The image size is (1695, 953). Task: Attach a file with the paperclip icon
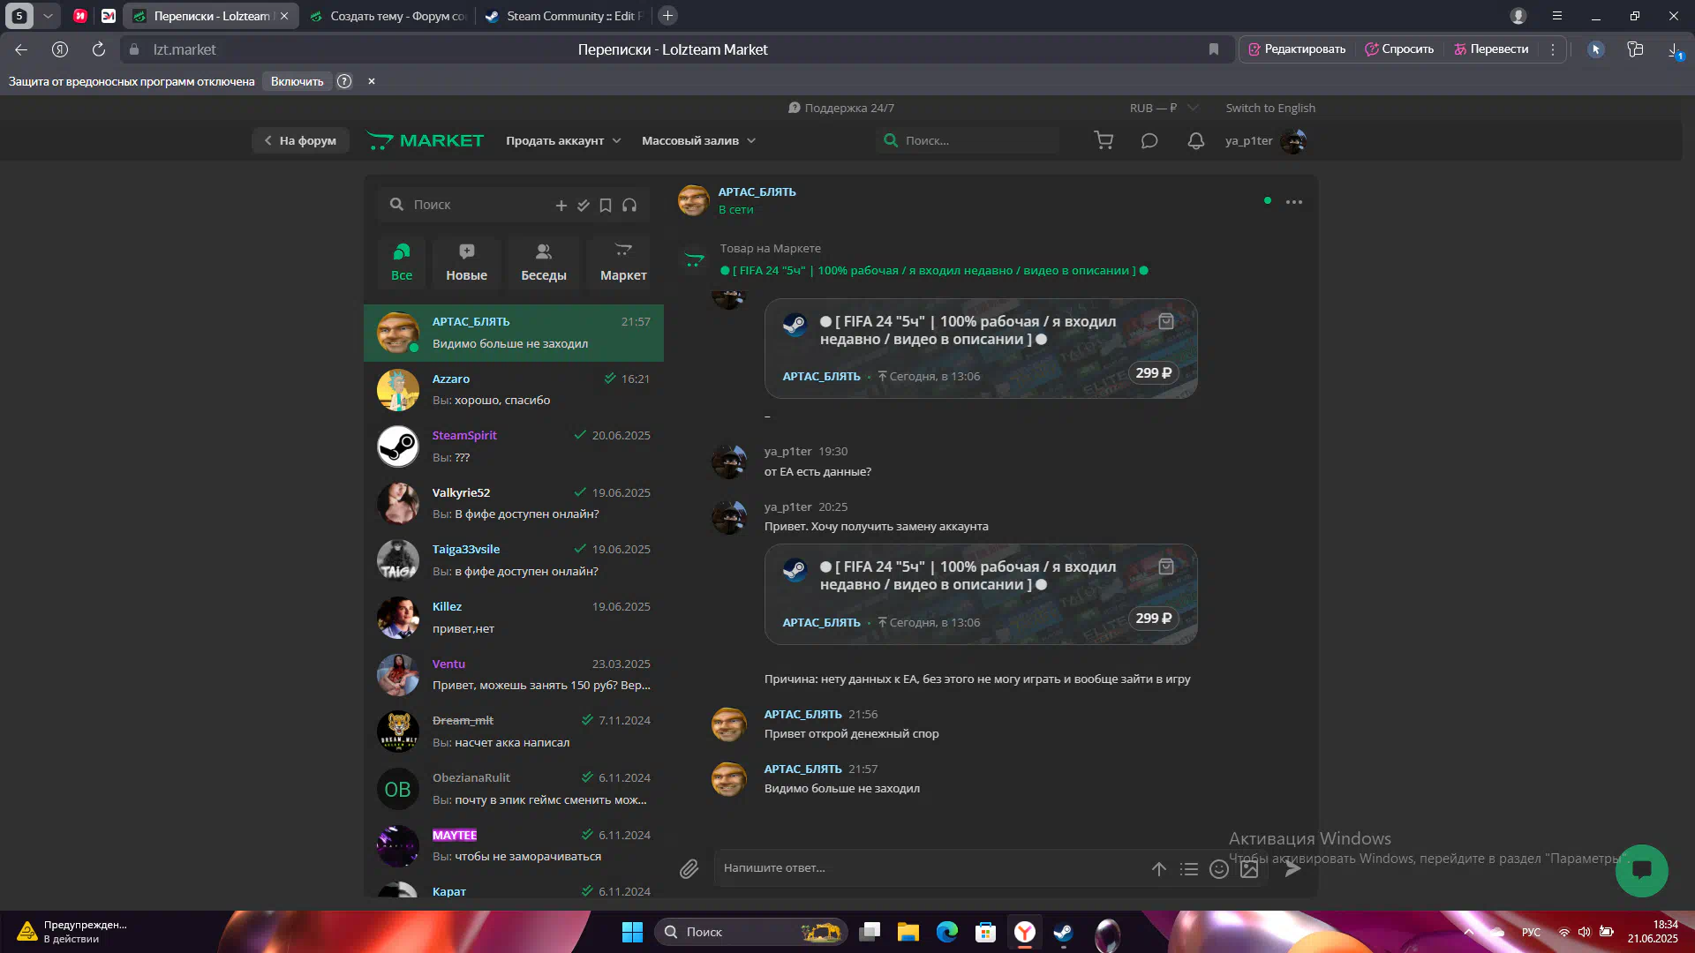689,869
